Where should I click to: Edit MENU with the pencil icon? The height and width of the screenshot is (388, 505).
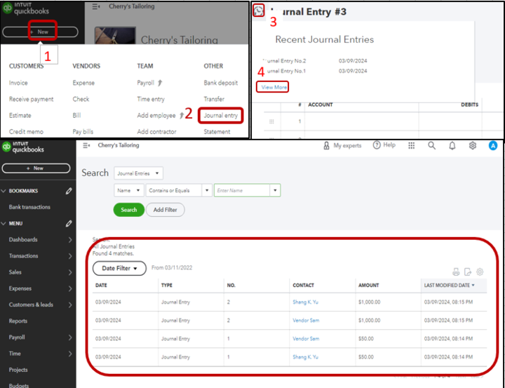pyautogui.click(x=69, y=224)
